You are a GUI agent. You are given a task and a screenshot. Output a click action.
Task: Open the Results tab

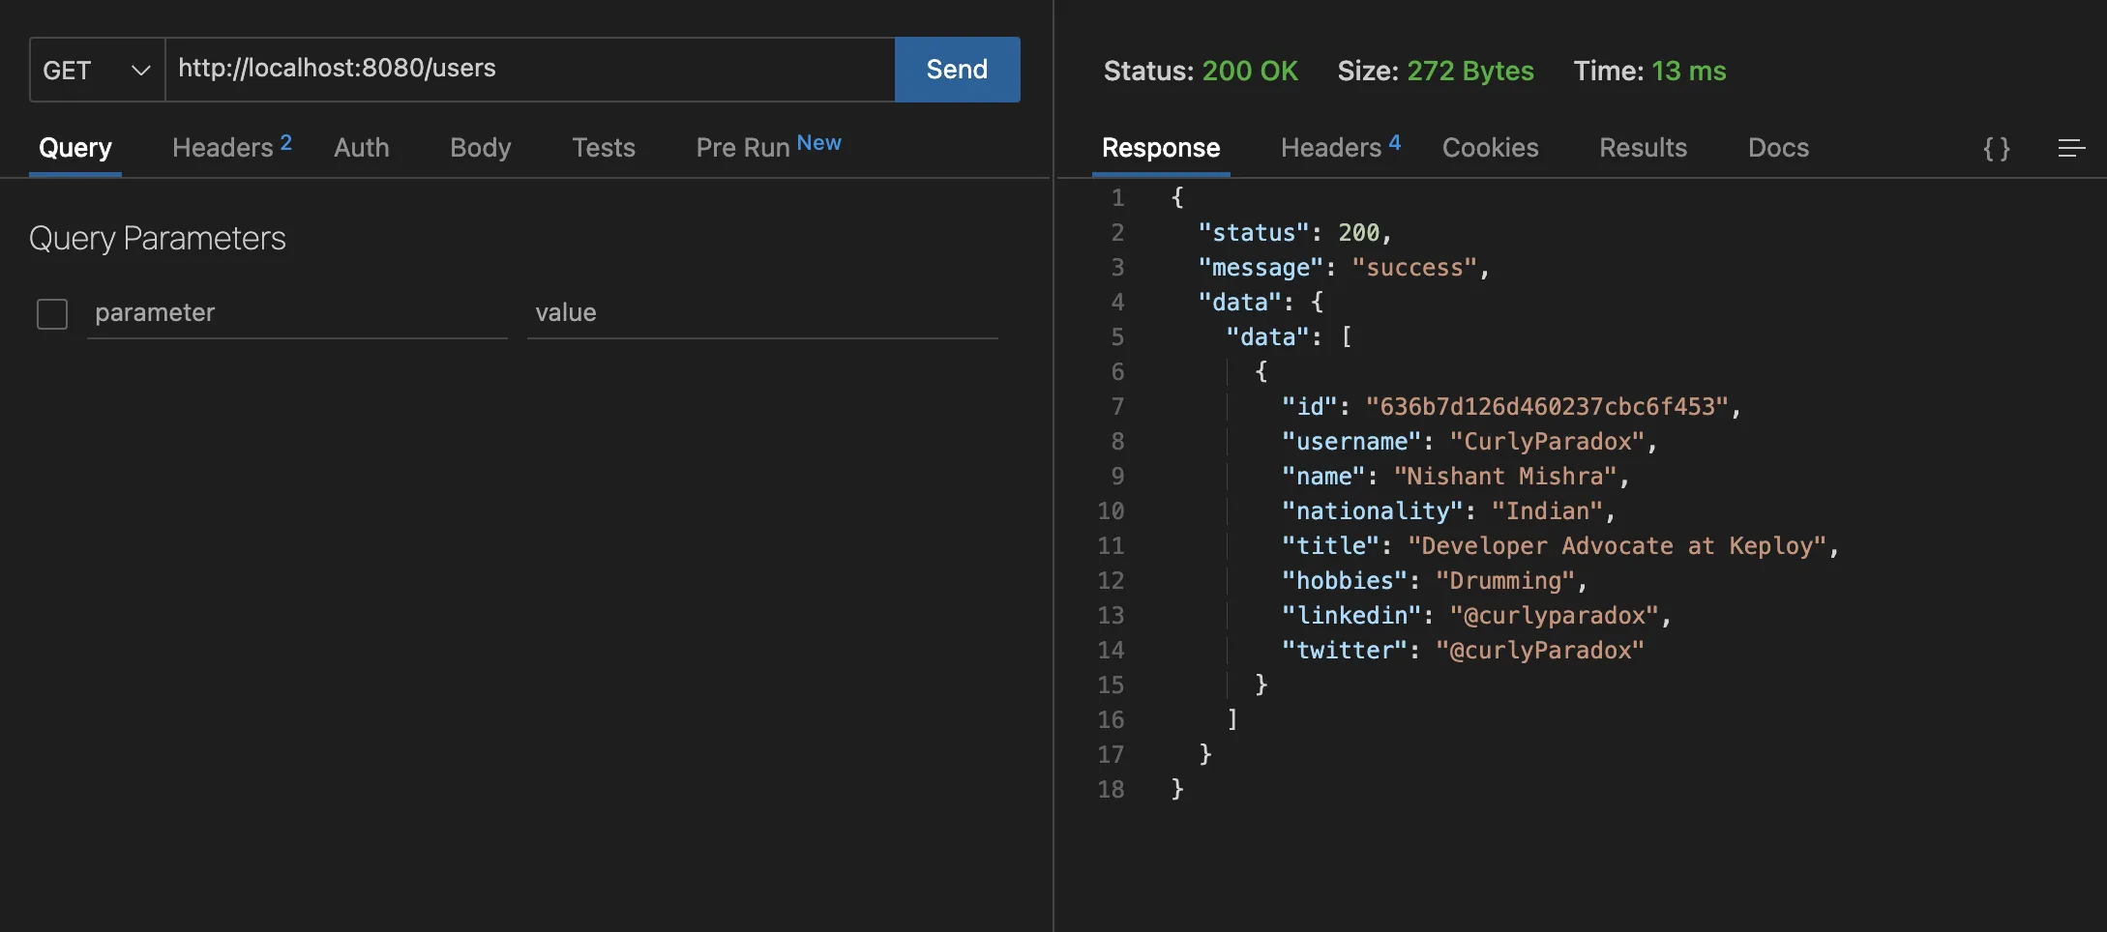click(1643, 148)
